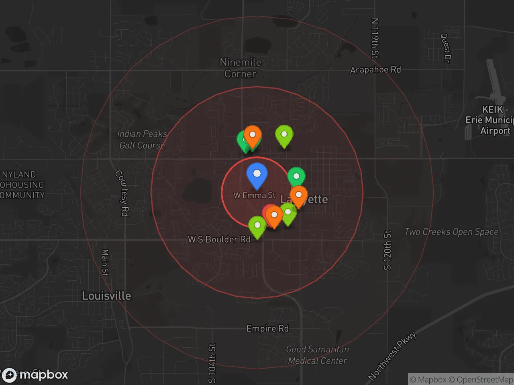Screen dimensions: 514x385
Task: Click the Ninemile Corner place label
Action: 240,68
